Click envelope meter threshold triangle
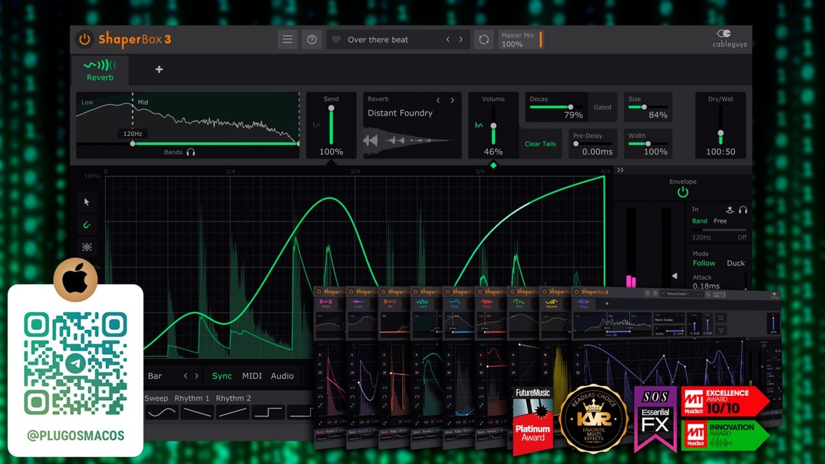This screenshot has width=825, height=464. tap(674, 276)
